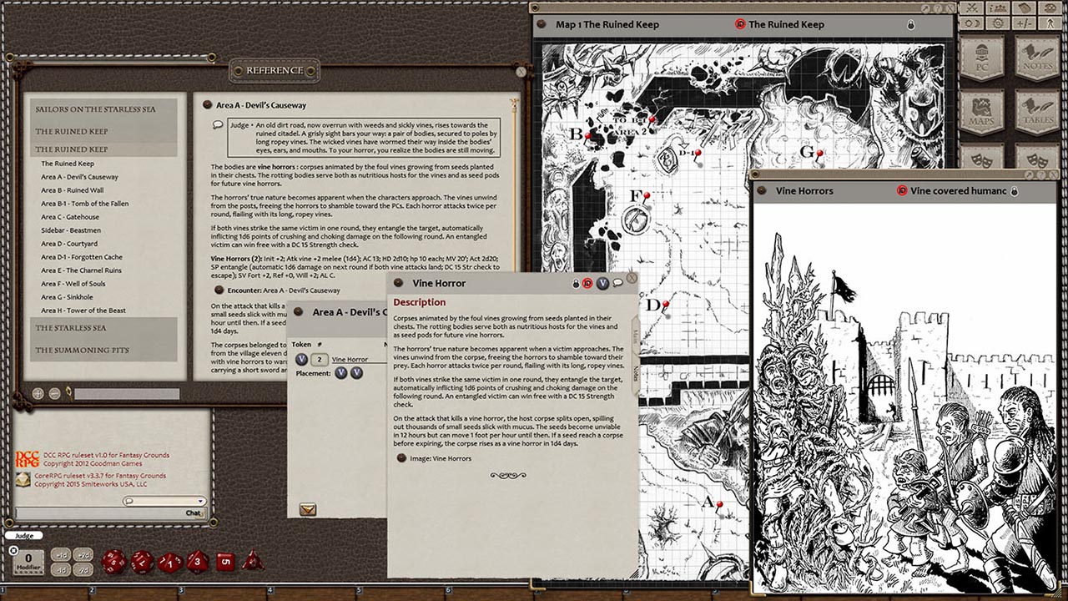The height and width of the screenshot is (601, 1068).
Task: Click the +/- modifiers icon
Action: (x=1025, y=23)
